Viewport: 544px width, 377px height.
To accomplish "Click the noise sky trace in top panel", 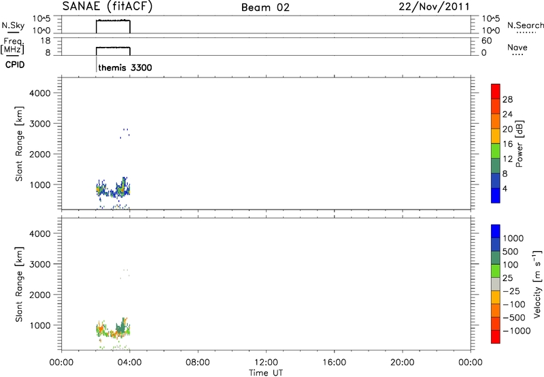I will (113, 20).
